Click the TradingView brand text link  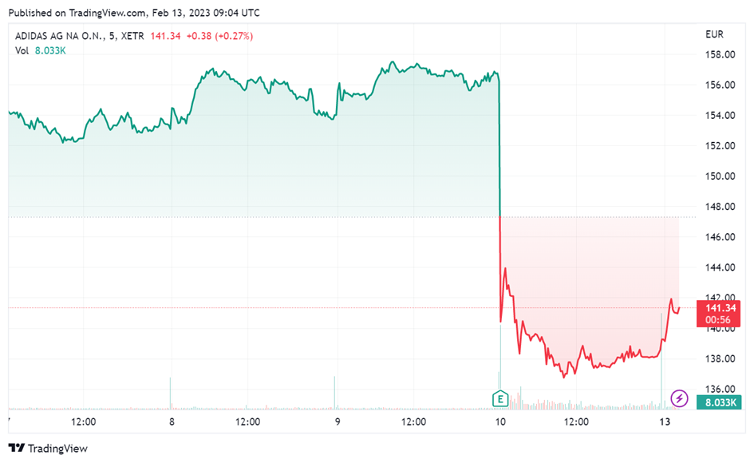57,449
